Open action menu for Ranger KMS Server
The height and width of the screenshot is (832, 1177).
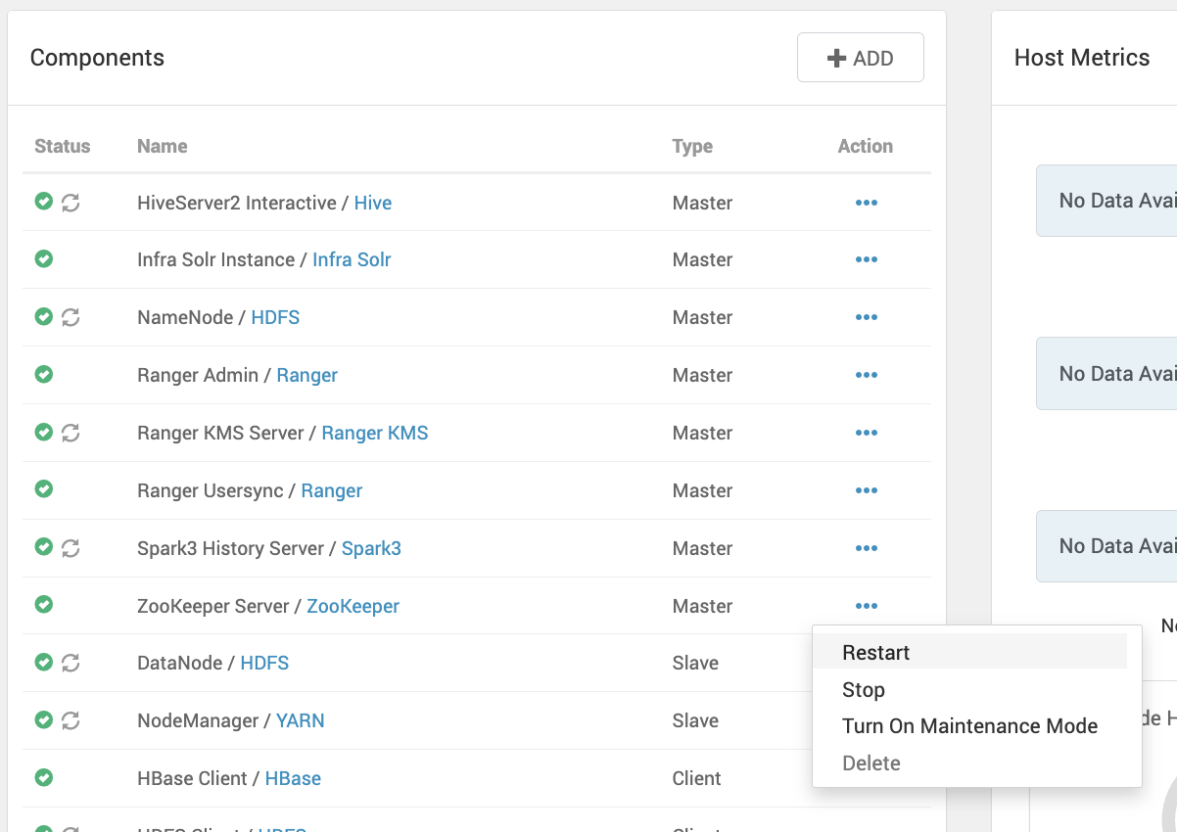point(867,433)
